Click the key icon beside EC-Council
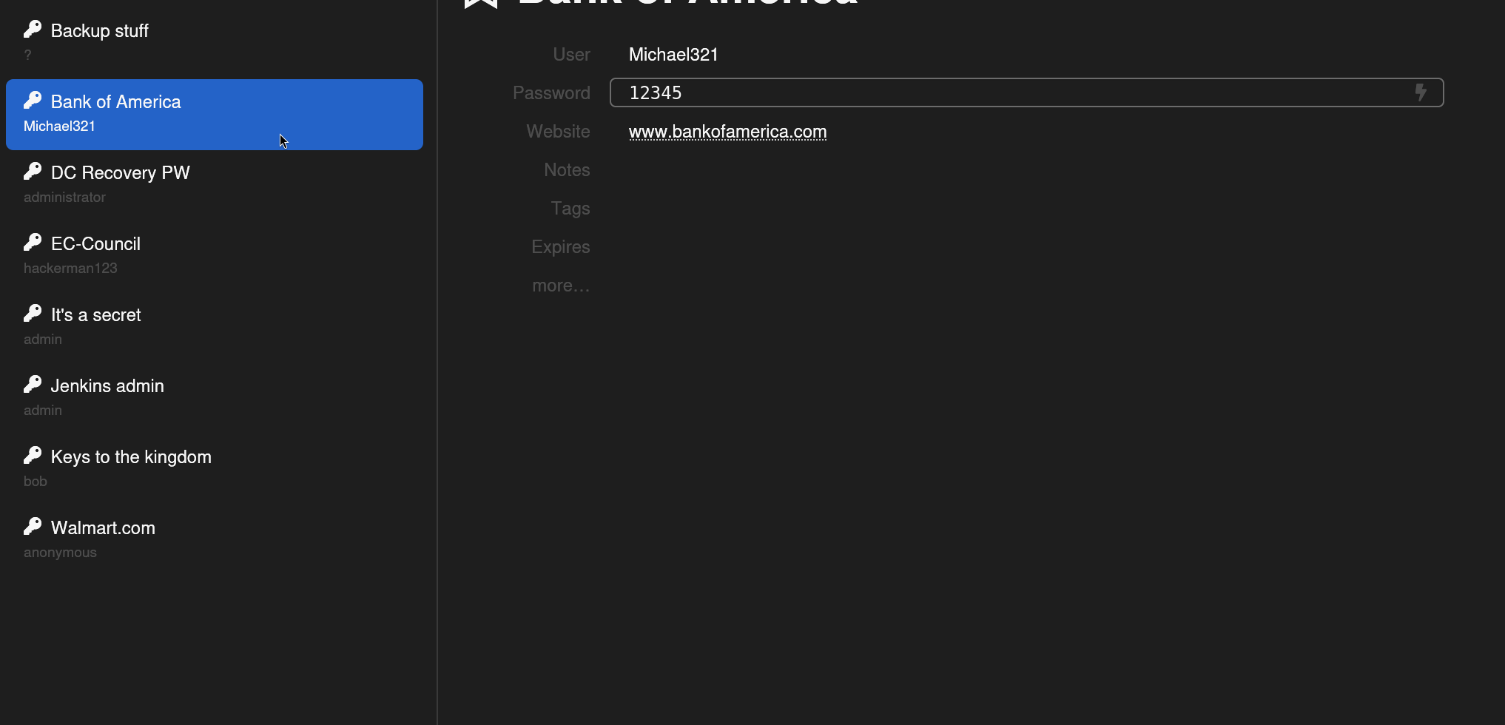1505x725 pixels. [33, 242]
